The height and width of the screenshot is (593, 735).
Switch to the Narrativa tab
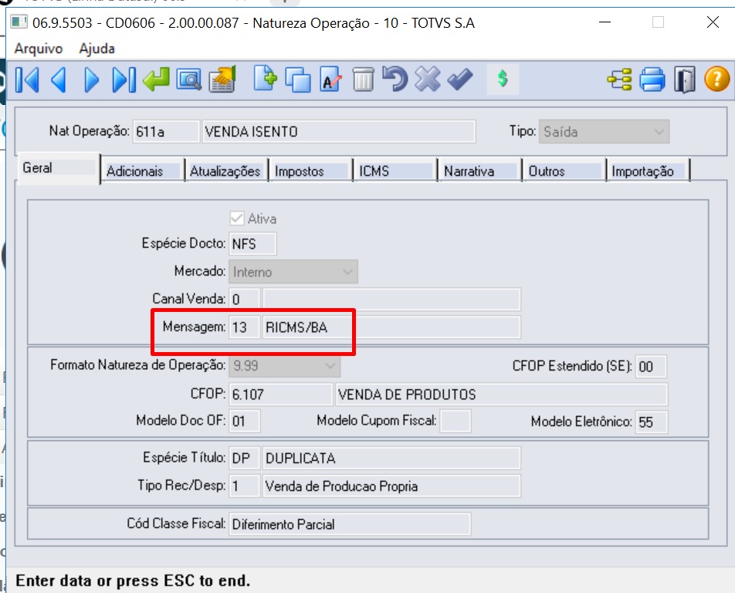click(479, 171)
